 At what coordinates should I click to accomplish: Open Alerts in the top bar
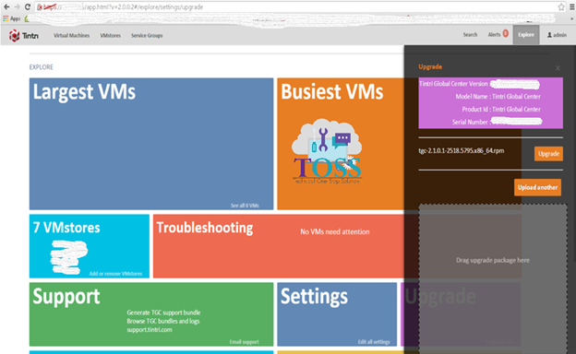[494, 35]
